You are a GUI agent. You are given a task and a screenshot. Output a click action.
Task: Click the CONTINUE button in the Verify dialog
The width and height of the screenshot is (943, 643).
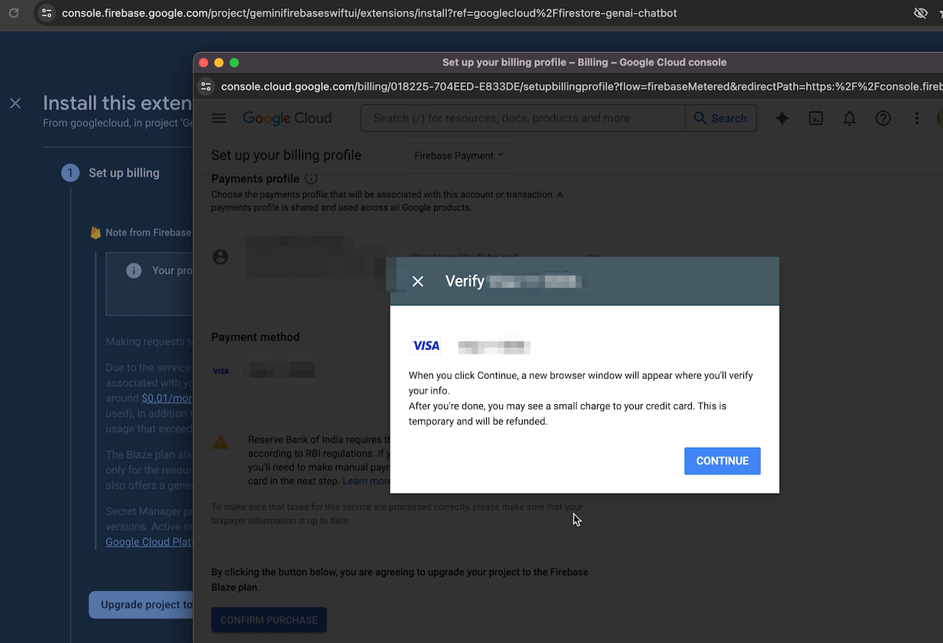pos(722,461)
